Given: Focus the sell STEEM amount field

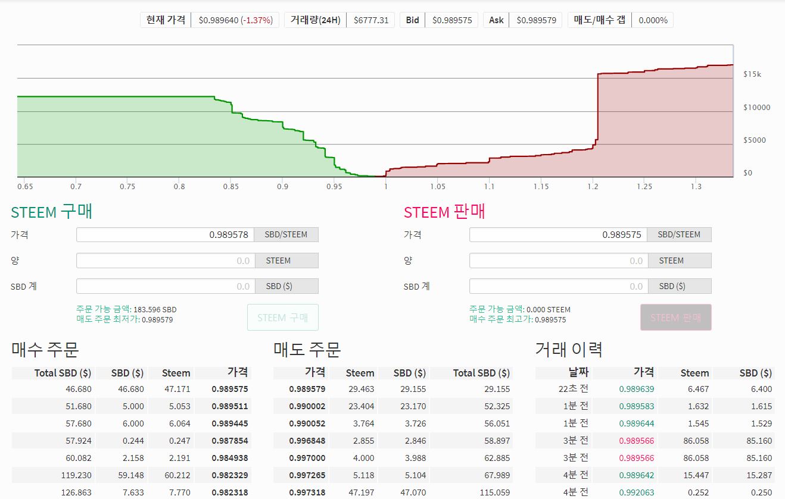Looking at the screenshot, I should (x=559, y=261).
